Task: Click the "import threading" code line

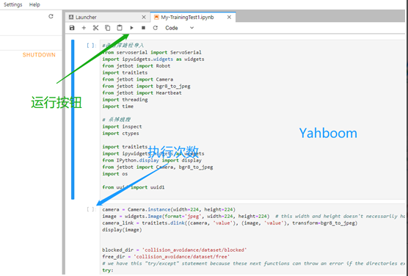Action: (125, 100)
